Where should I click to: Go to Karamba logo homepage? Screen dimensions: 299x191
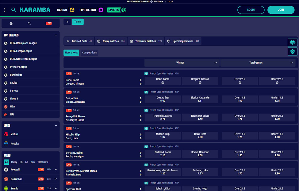[35, 10]
